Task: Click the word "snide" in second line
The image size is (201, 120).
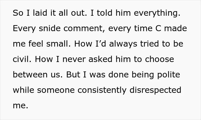Action: click(50, 28)
